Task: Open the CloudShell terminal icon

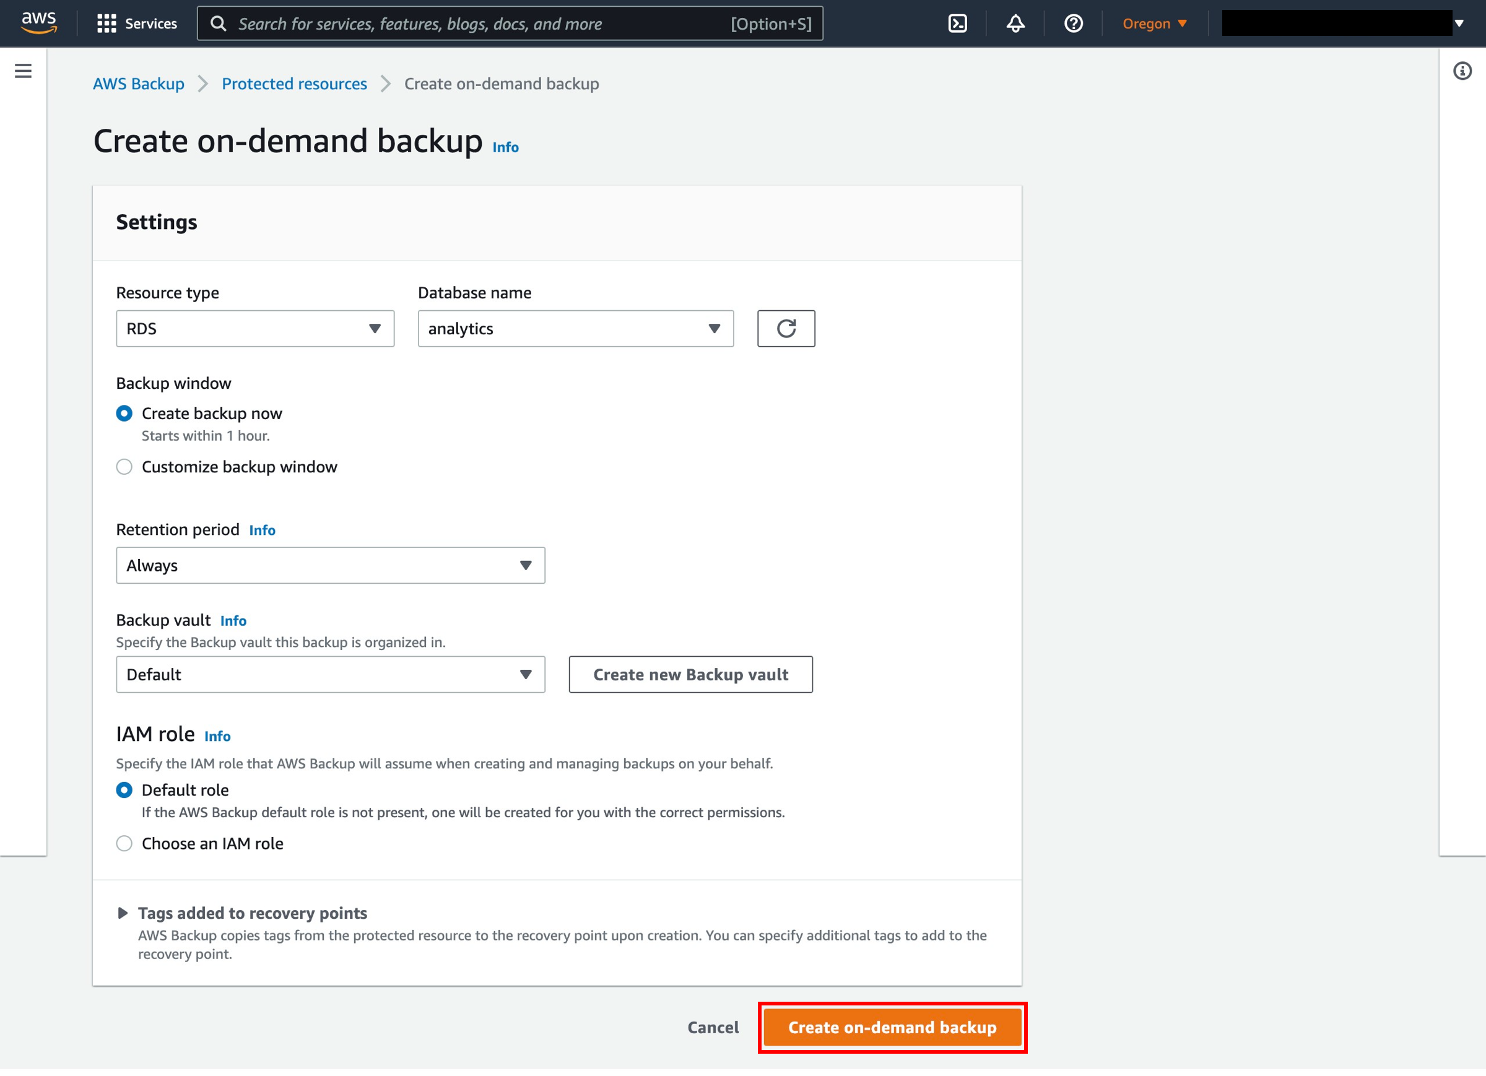Action: [x=957, y=24]
